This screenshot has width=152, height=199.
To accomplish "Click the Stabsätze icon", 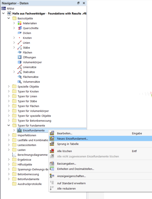I will 19,72.
